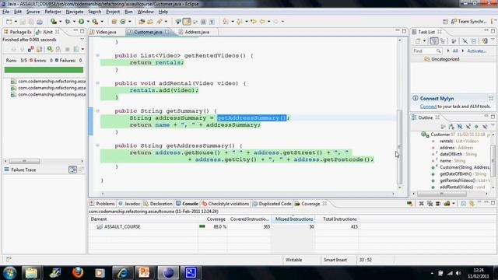
Task: Open the Refactor menu
Action: point(53,12)
